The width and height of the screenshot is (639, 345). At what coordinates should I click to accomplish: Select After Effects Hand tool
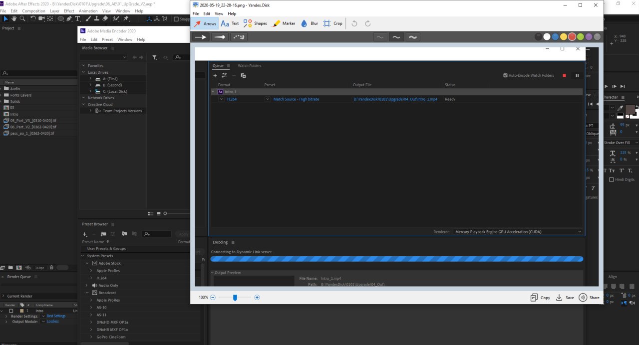point(14,19)
